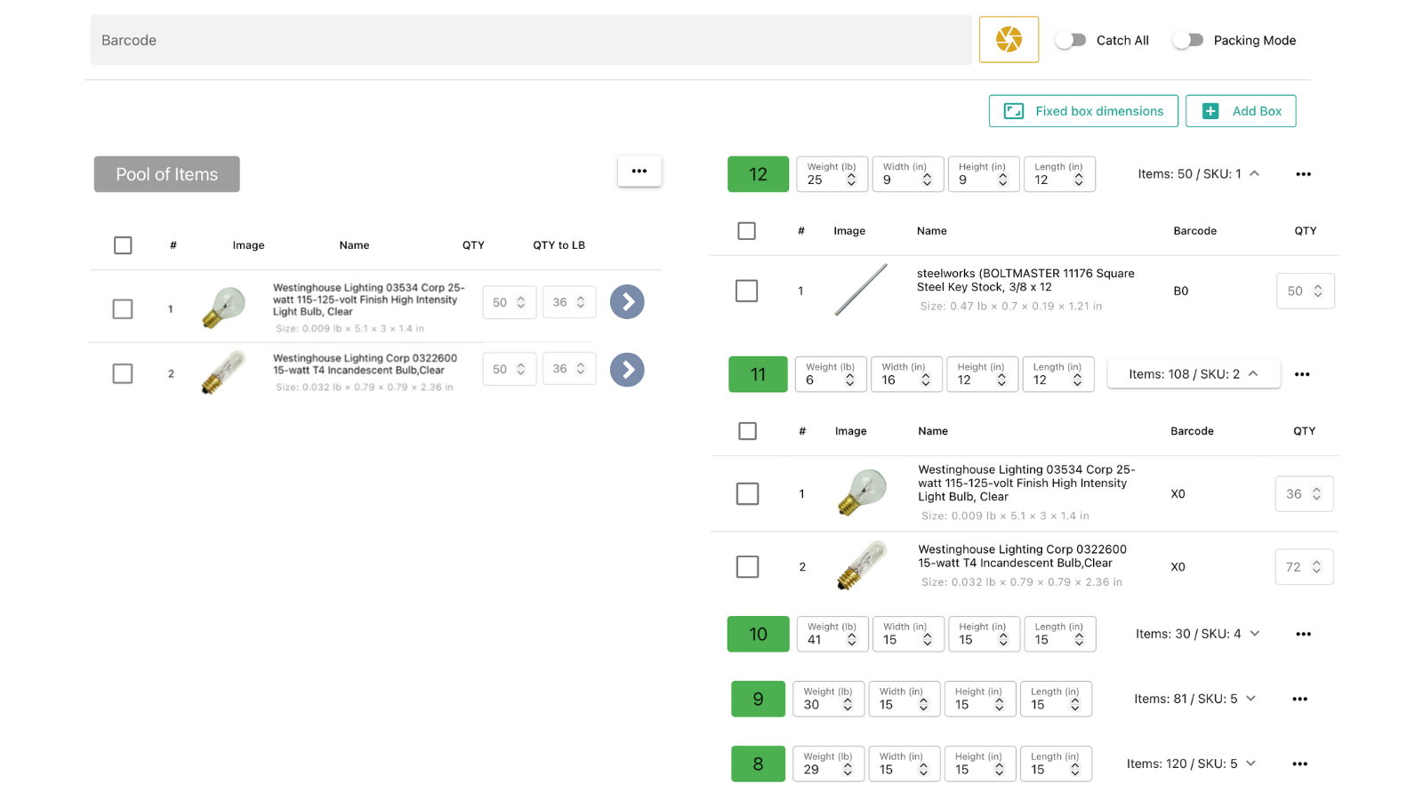Open the three-dot menu for box 11
The width and height of the screenshot is (1423, 800).
click(x=1302, y=374)
